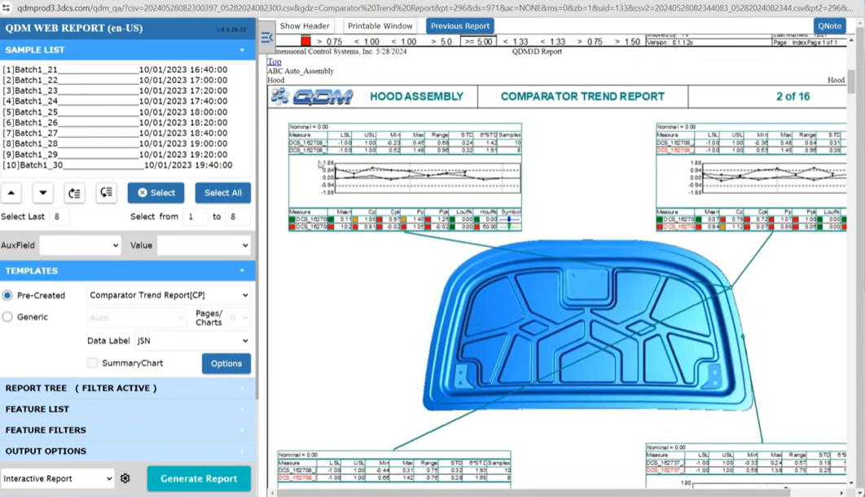Select sample row [3]Batch1_23
Viewport: 865px width, 497px height.
[115, 91]
